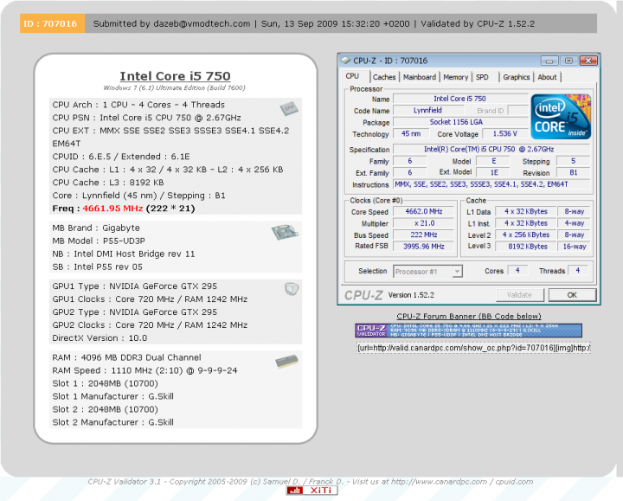This screenshot has height=501, width=623.
Task: Click the motherboard icon beside MB Brand
Action: (285, 232)
